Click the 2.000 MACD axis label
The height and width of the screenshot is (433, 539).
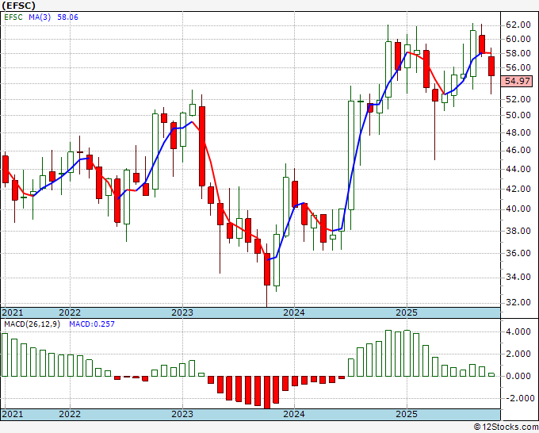[518, 354]
